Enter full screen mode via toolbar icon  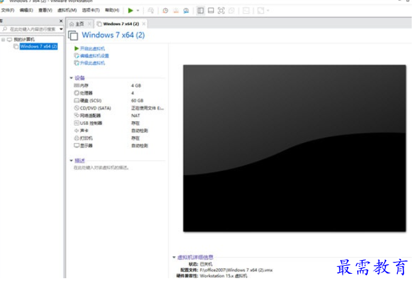[x=221, y=11]
